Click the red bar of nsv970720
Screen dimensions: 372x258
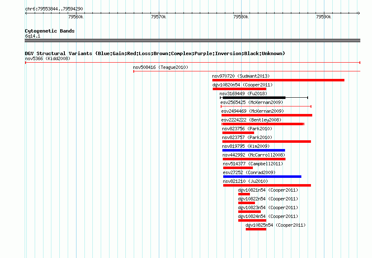tap(278, 80)
